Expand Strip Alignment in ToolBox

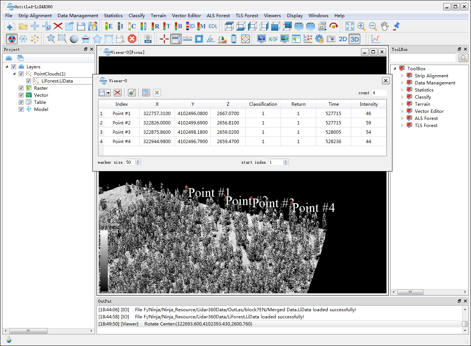click(x=403, y=76)
